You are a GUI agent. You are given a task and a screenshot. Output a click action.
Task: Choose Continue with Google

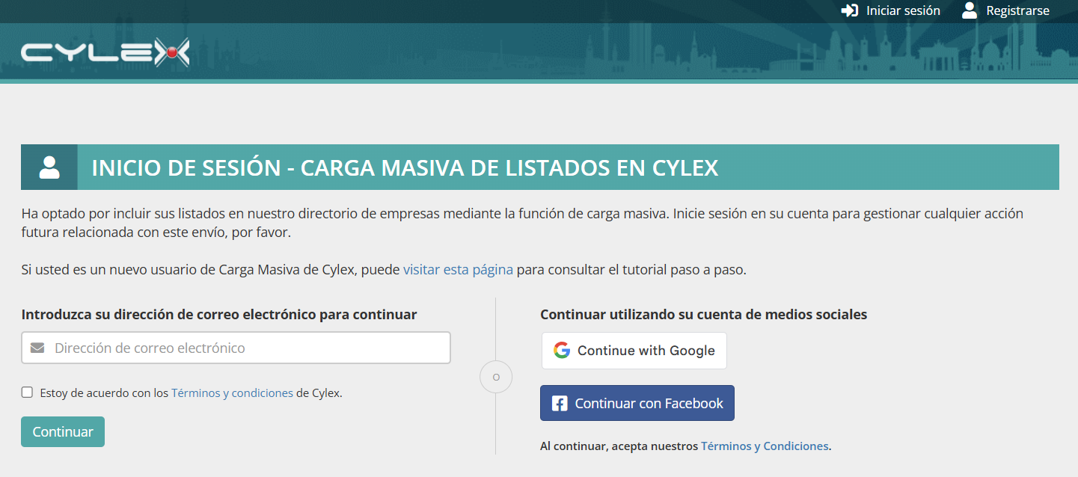[x=634, y=351]
